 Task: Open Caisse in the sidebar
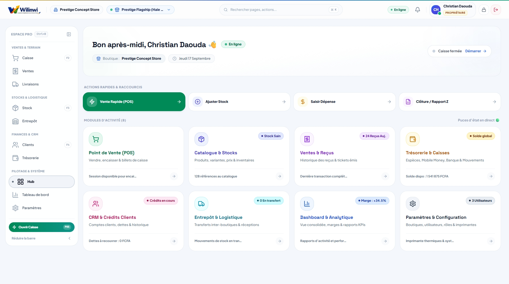[x=42, y=58]
